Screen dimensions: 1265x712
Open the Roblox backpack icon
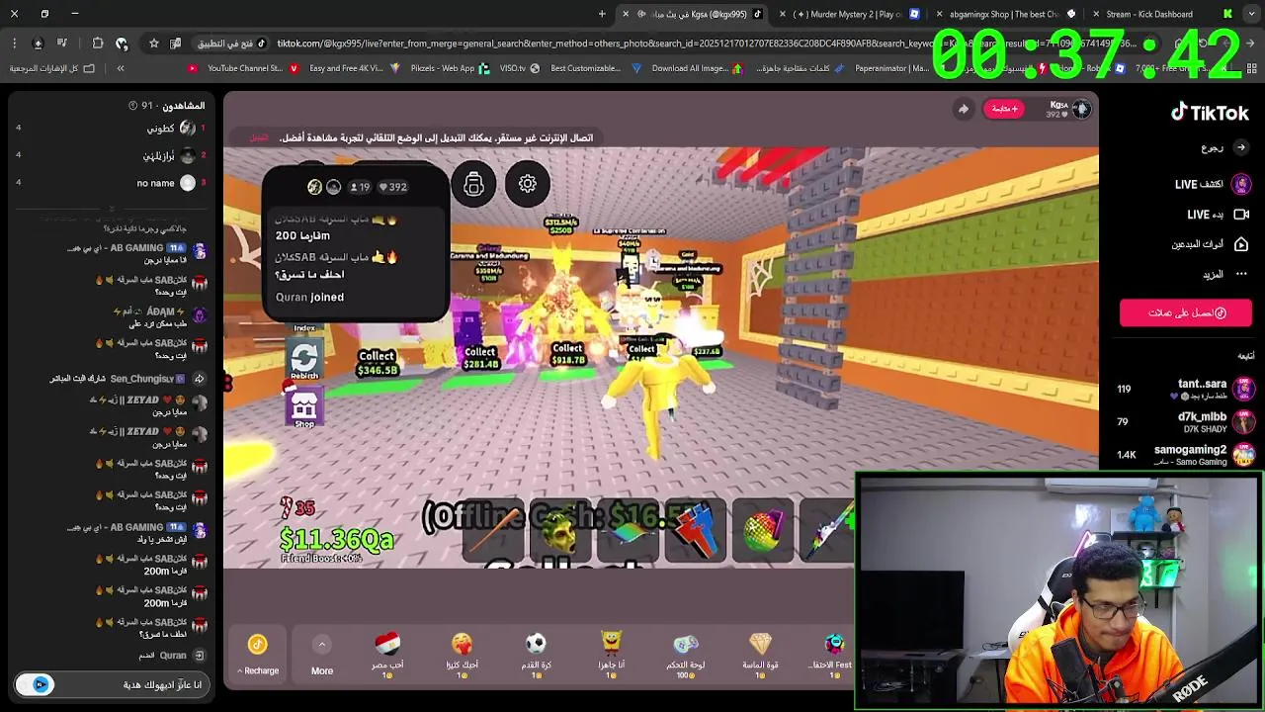coord(473,184)
